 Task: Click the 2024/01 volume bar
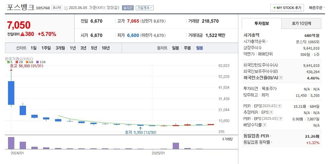click(11, 143)
